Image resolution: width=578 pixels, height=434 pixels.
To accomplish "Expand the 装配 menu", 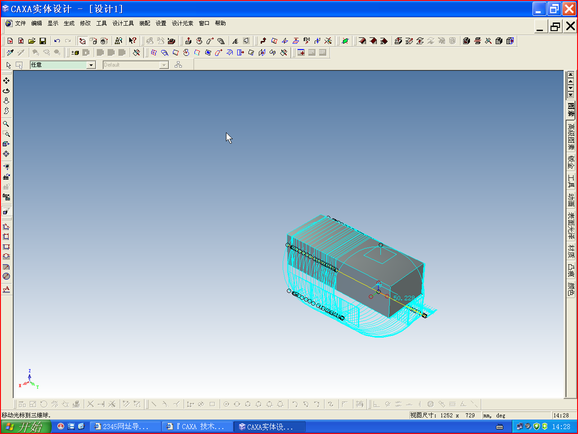I will (x=144, y=23).
